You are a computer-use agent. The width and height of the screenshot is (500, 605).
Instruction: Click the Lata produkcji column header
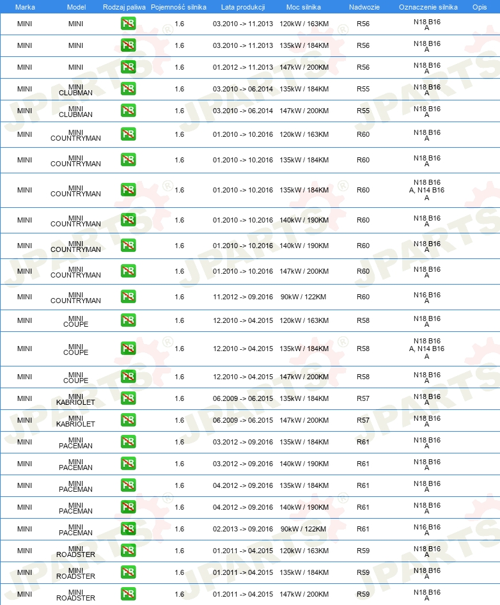coord(243,7)
